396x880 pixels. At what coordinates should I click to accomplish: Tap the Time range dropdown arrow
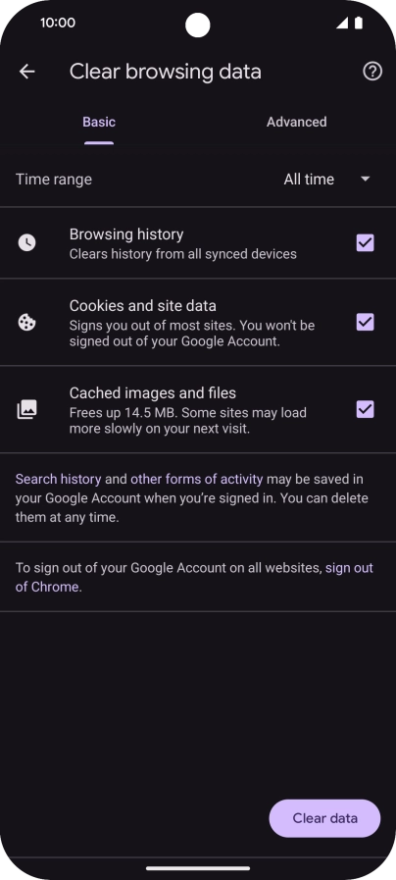click(366, 179)
